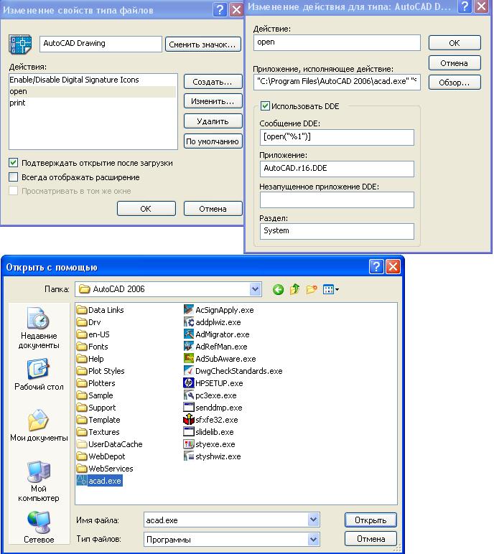Select the Fonts folder
The height and width of the screenshot is (554, 494).
[93, 347]
